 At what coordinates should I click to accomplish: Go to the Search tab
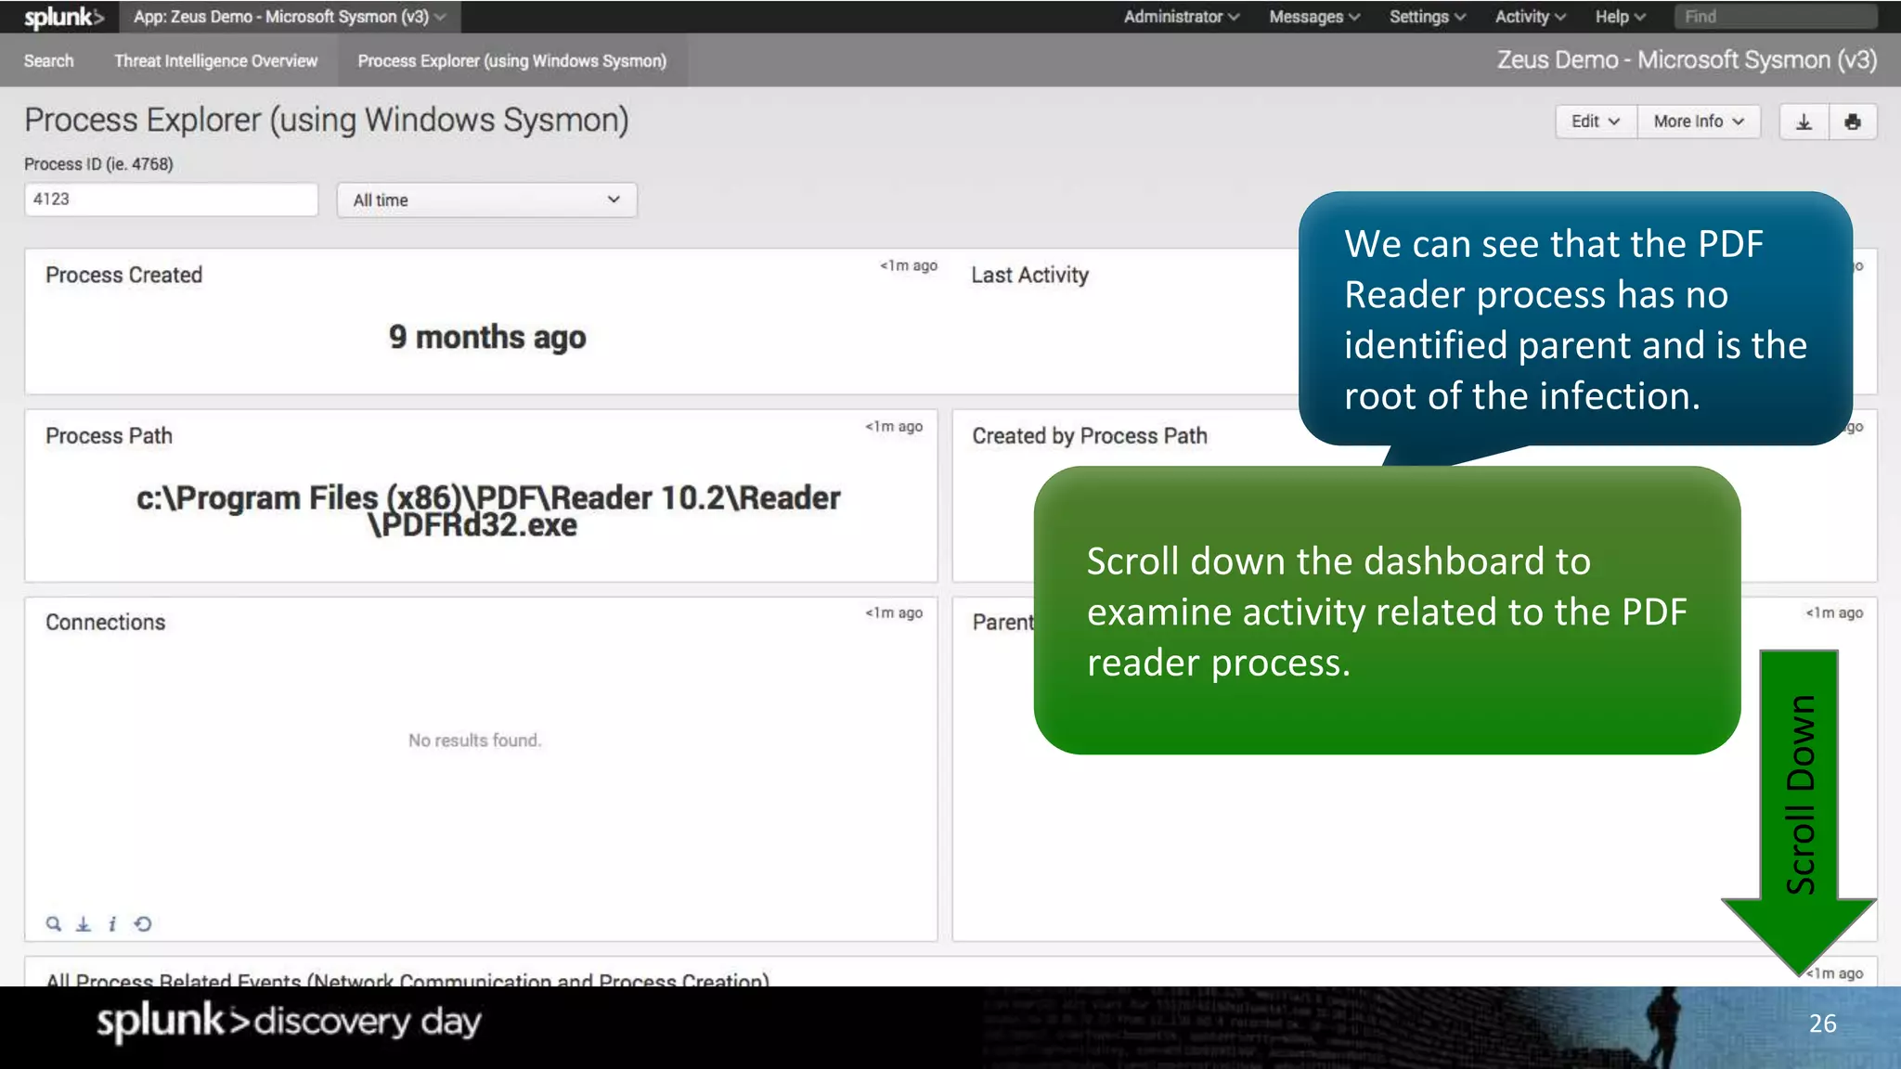(x=48, y=60)
